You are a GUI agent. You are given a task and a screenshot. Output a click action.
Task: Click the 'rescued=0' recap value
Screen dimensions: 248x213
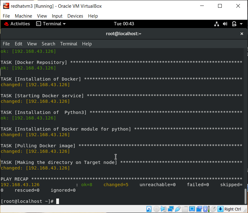coord(27,190)
